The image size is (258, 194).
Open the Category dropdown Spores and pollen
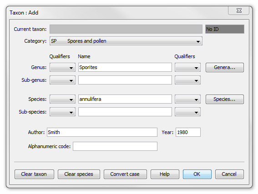[126, 41]
